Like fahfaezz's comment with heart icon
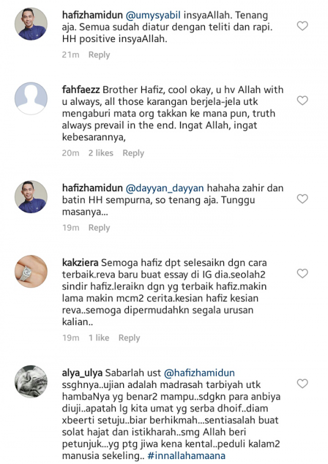This screenshot has height=464, width=328. pyautogui.click(x=302, y=100)
